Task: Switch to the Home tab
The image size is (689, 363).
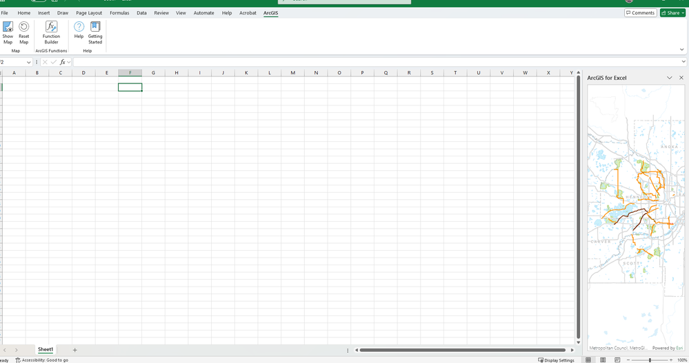Action: point(23,12)
